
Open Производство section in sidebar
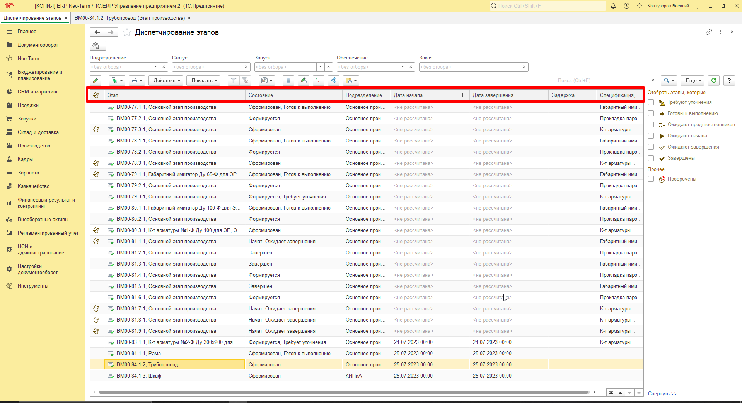(x=34, y=146)
